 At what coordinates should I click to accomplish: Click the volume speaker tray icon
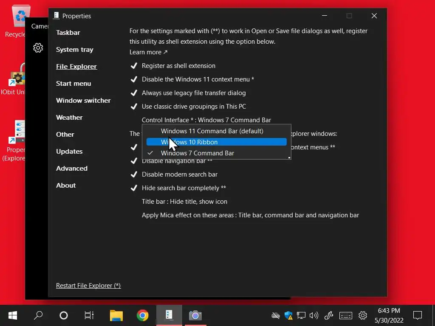tap(314, 315)
